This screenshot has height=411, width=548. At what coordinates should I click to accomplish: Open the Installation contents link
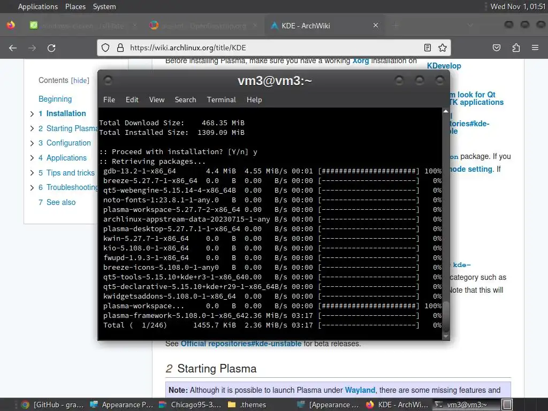pos(62,113)
